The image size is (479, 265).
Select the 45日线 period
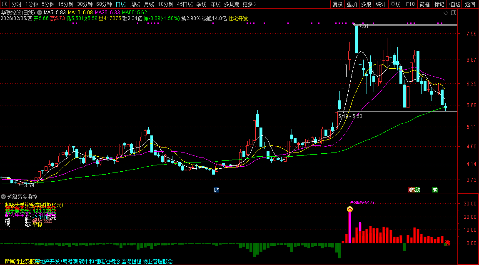(185, 4)
